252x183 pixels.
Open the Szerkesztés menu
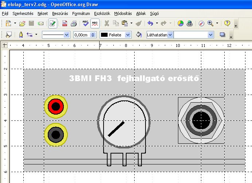[23, 13]
